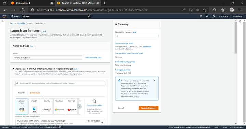Clear the 'ecs' search box text
The height and width of the screenshot is (129, 246).
coord(88,16)
